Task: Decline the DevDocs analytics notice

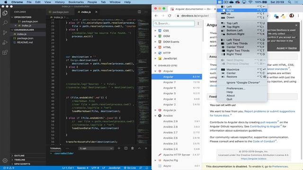Action: click(x=293, y=48)
